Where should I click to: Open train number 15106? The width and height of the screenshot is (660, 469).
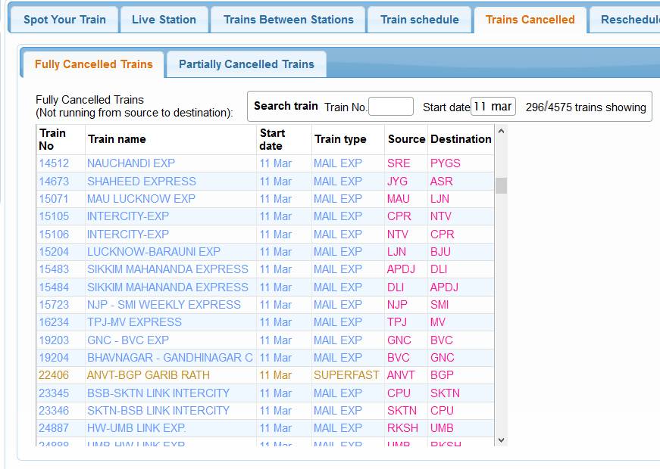point(54,234)
